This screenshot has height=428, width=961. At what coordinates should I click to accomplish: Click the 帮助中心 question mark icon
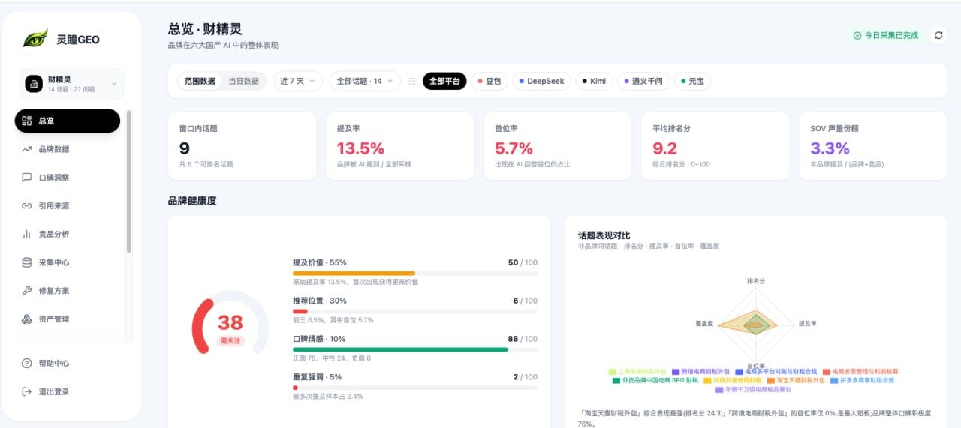pos(27,363)
